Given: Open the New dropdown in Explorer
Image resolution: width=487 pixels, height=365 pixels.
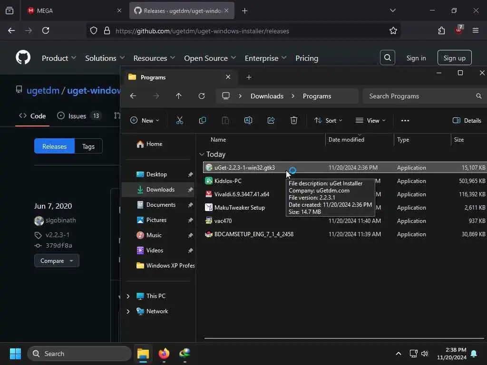Looking at the screenshot, I should tap(145, 120).
